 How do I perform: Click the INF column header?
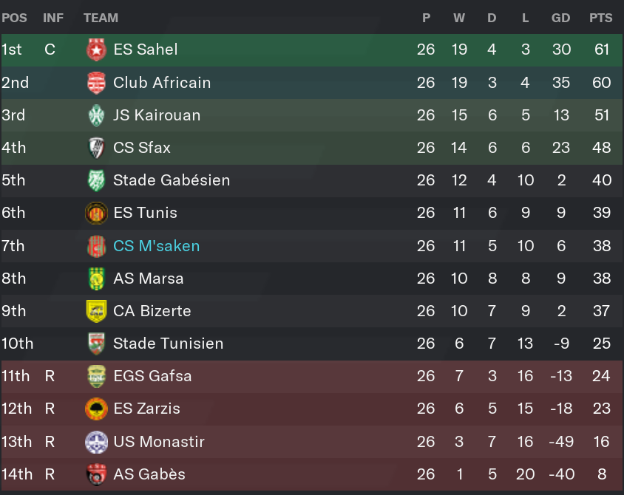point(53,18)
